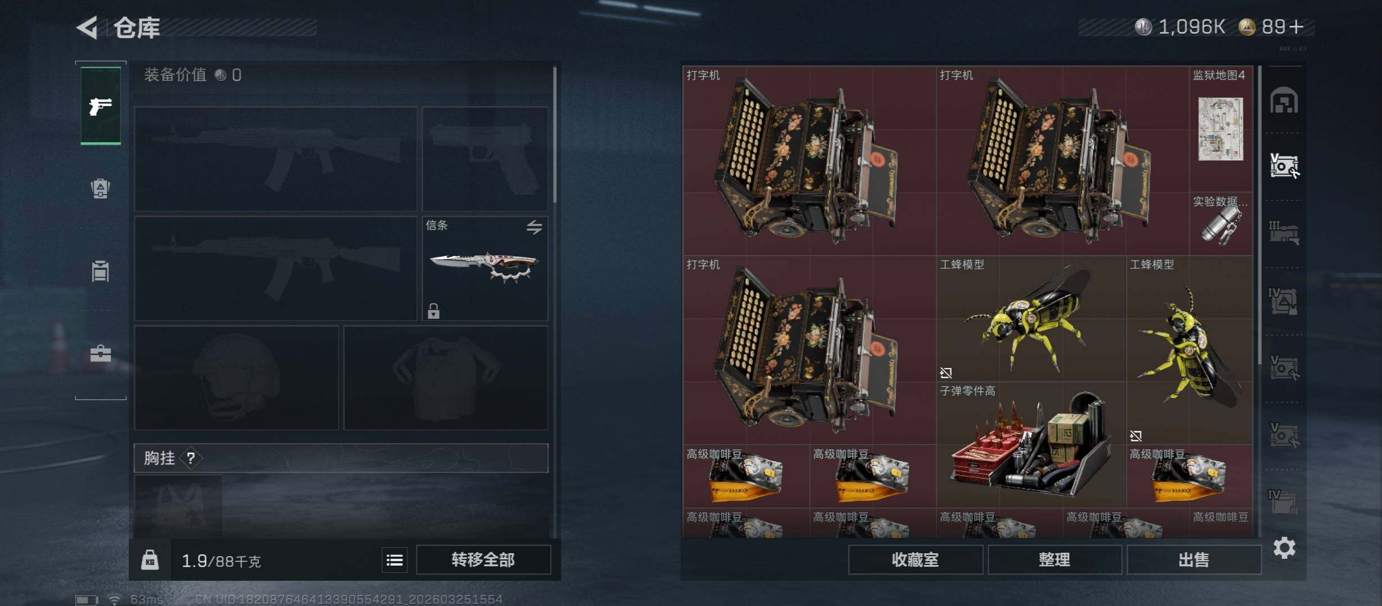Select the main warehouse storage icon

coord(1284,100)
